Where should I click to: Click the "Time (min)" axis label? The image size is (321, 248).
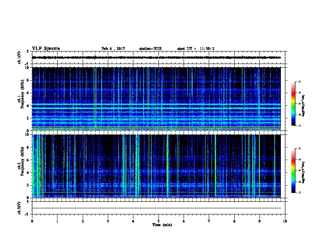162,225
